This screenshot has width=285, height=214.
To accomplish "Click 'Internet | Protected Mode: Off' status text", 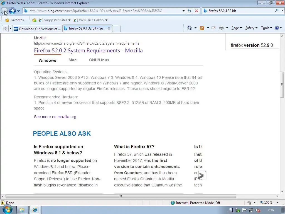I will [198, 203].
